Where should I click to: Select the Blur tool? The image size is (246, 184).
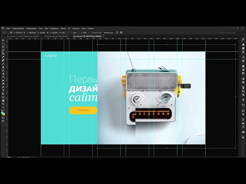click(x=3, y=80)
